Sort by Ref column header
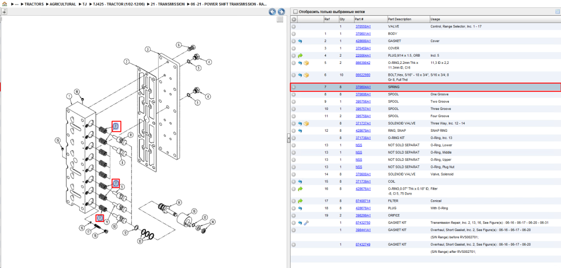This screenshot has height=268, width=561. click(x=327, y=19)
